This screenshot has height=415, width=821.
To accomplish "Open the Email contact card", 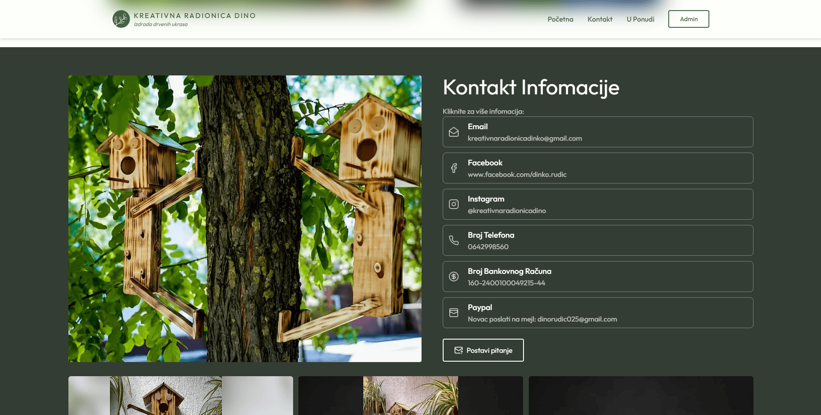I will (x=598, y=132).
